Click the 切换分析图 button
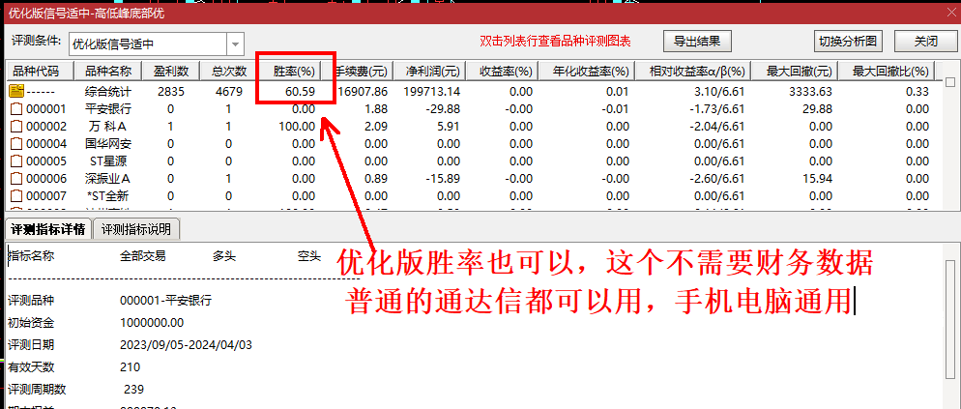 click(x=848, y=41)
